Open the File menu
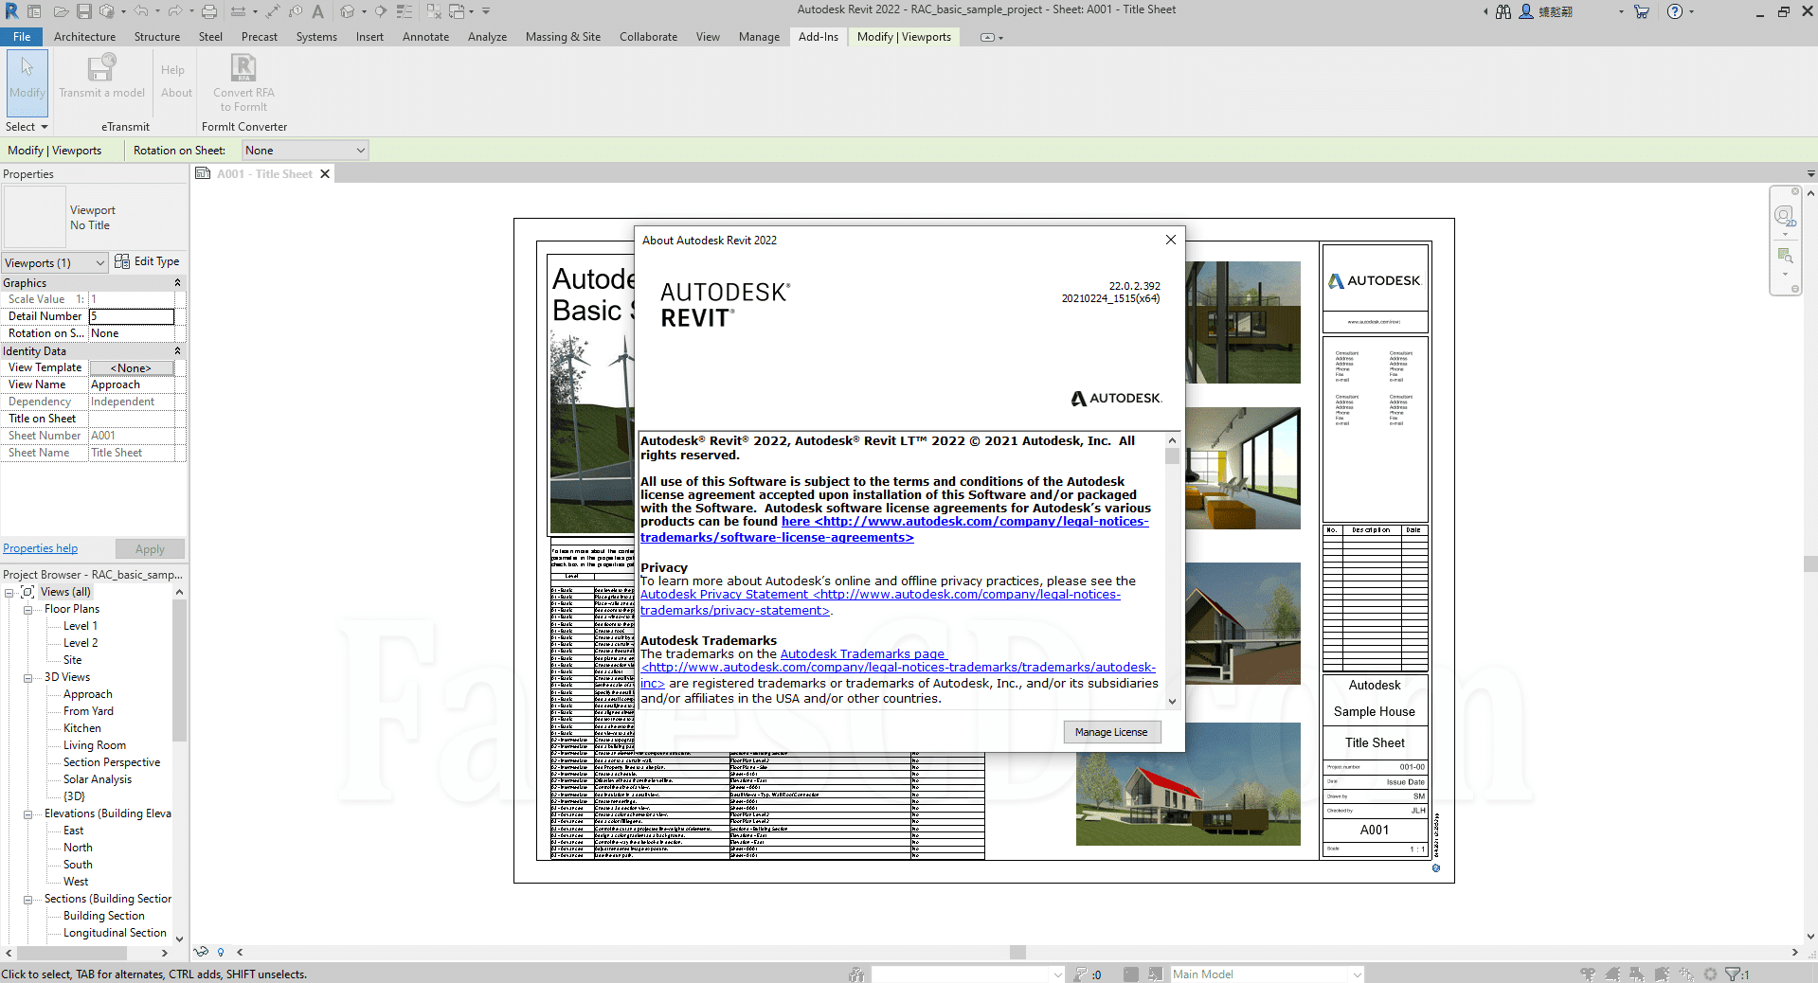Viewport: 1818px width, 983px height. [22, 37]
